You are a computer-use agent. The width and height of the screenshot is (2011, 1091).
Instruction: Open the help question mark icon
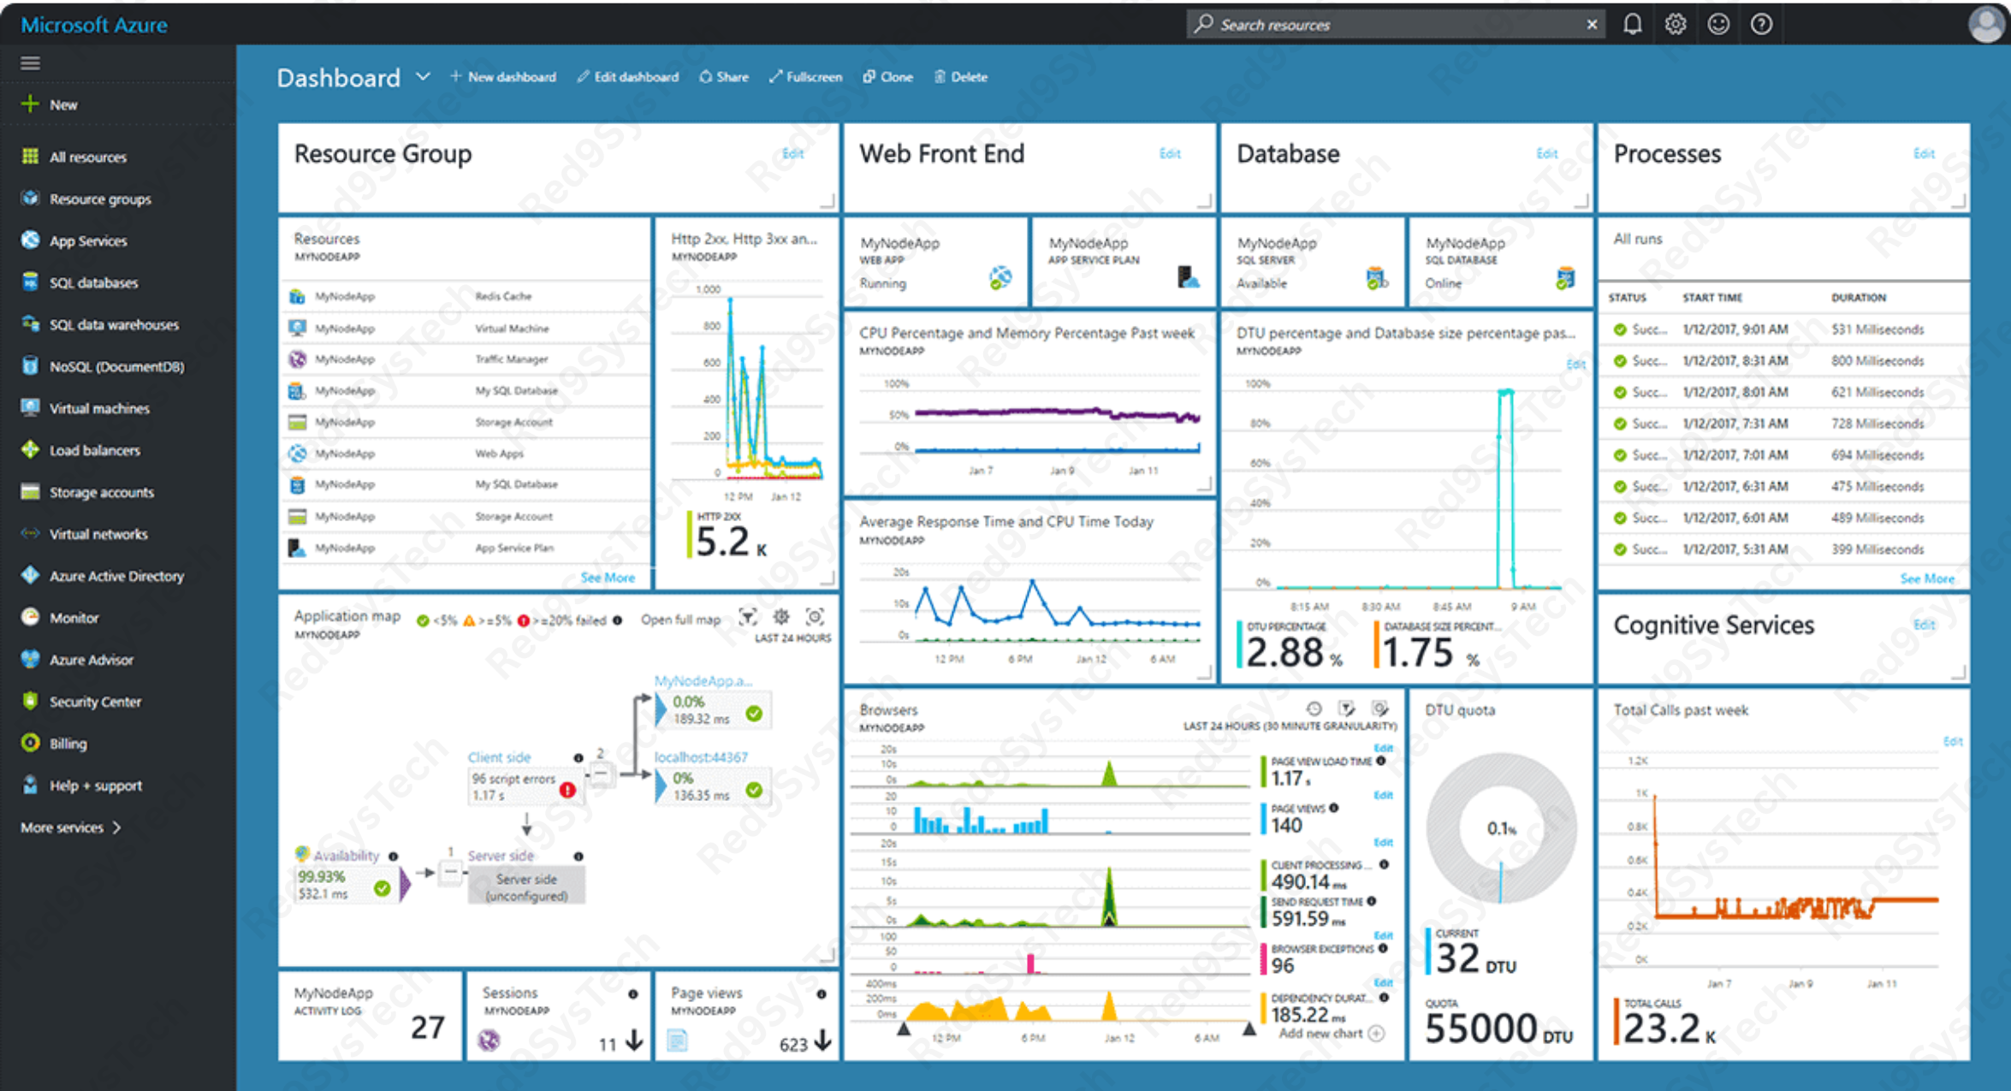pos(1760,24)
